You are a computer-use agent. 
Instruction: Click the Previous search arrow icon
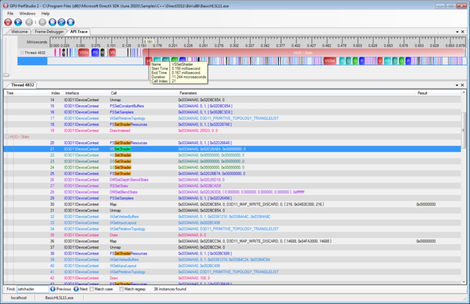coord(53,289)
